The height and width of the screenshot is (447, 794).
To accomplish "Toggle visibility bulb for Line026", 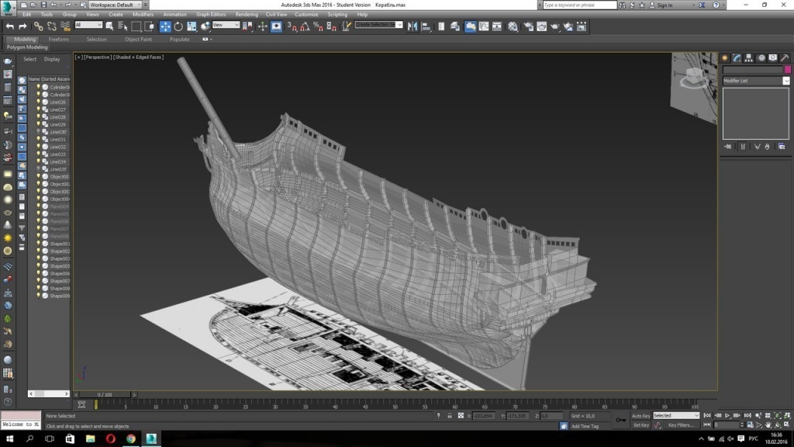I will (38, 102).
